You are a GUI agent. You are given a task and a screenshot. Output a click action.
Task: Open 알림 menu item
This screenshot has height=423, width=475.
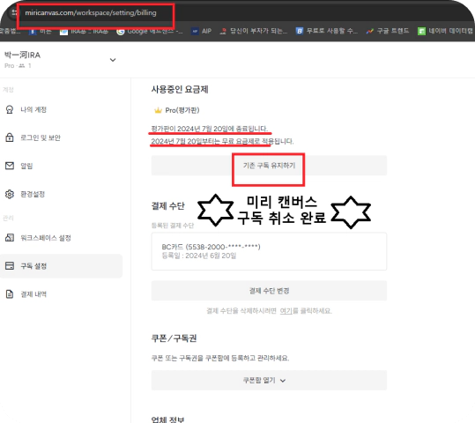(61, 166)
